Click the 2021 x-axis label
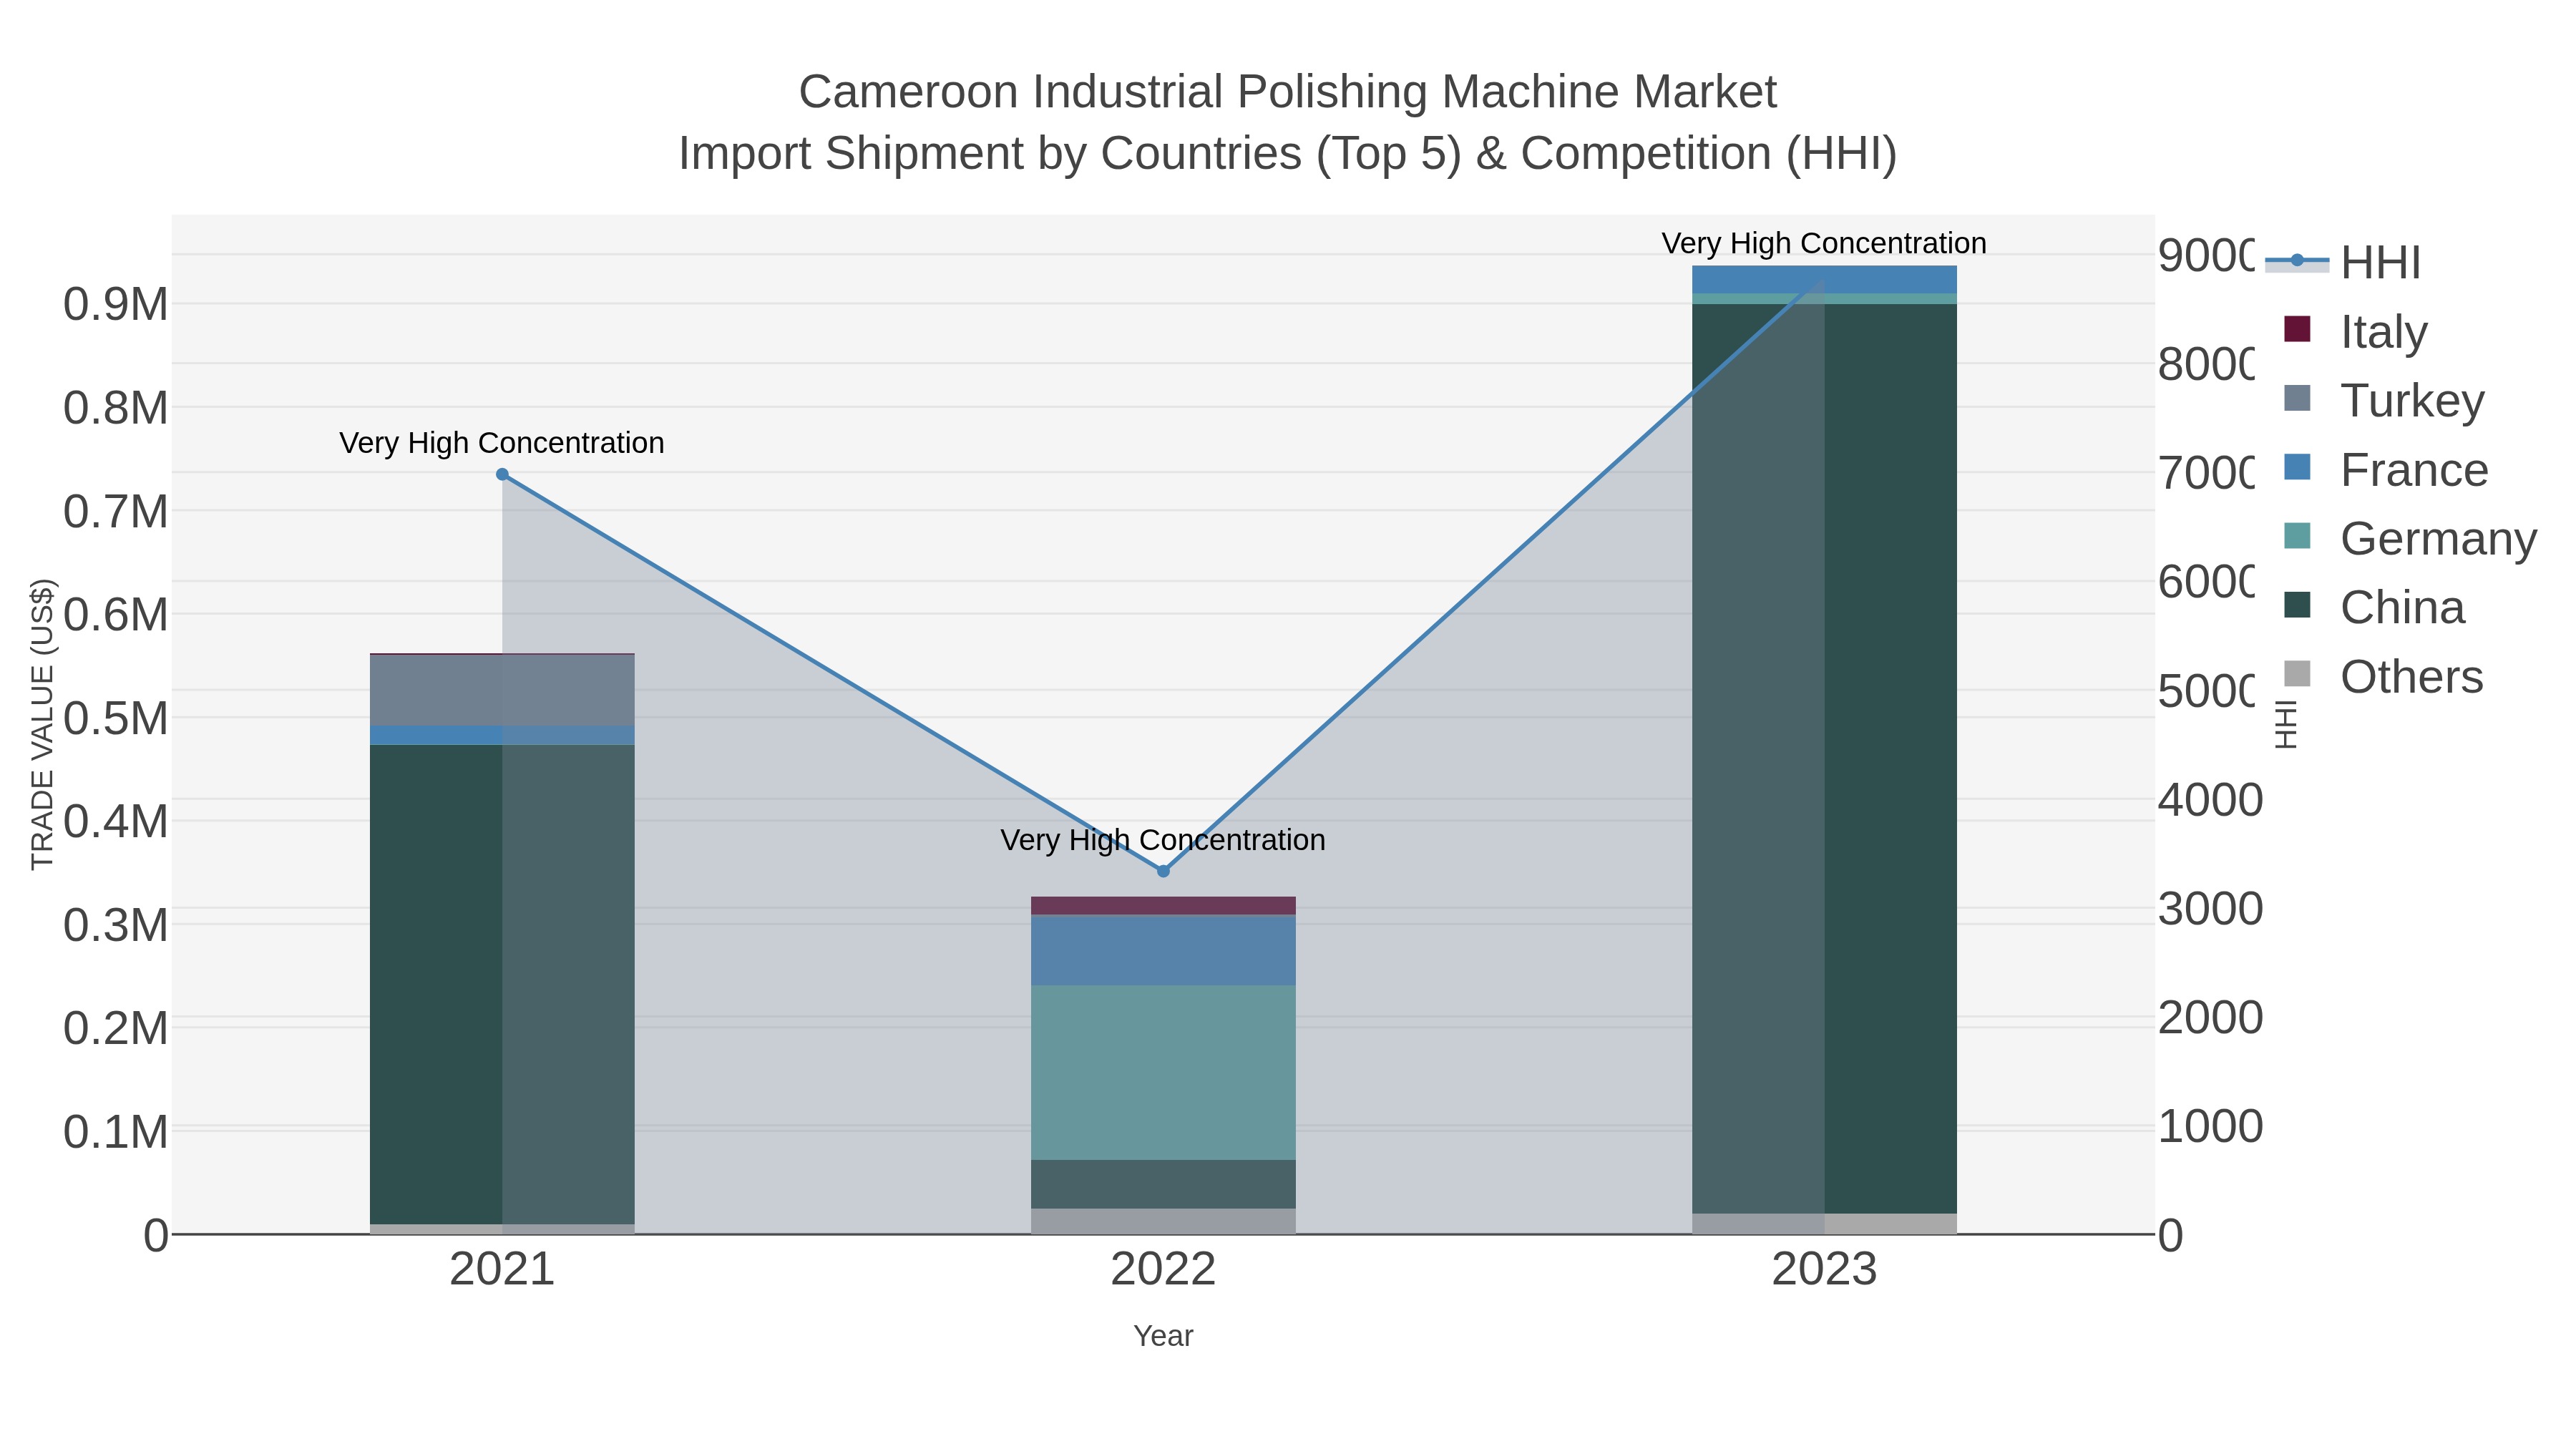This screenshot has height=1449, width=2576. click(502, 1269)
